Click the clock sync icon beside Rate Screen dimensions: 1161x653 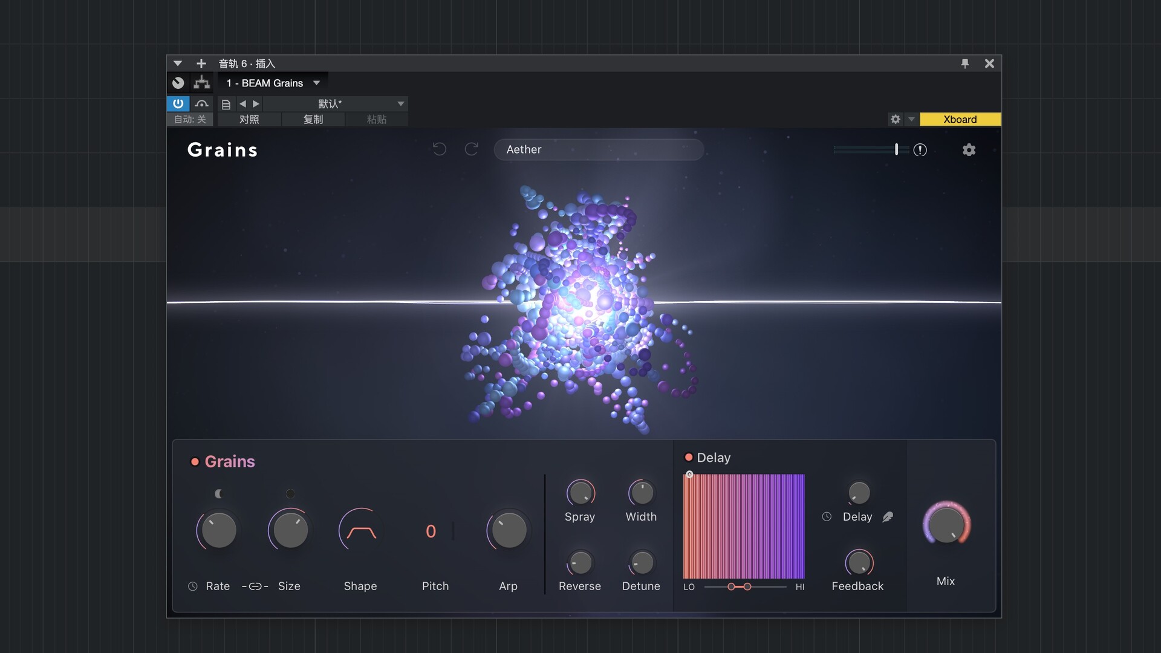point(193,586)
